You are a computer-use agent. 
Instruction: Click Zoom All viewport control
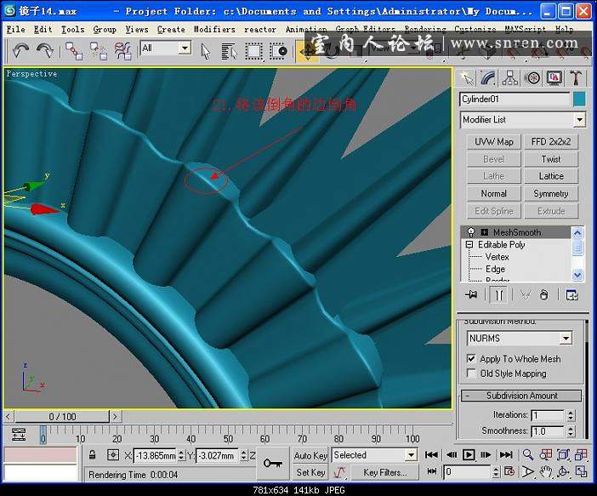click(x=546, y=454)
